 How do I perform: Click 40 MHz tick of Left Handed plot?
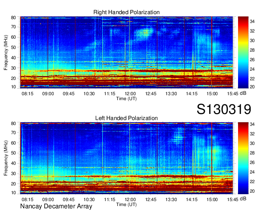click(x=13, y=163)
